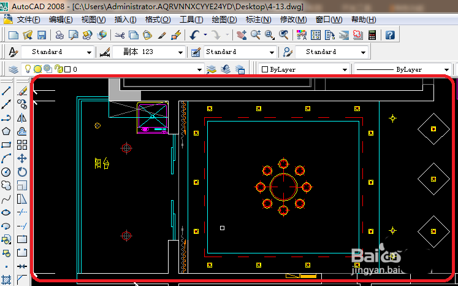
Task: Open the QuickCalc calculator
Action: click(x=372, y=35)
